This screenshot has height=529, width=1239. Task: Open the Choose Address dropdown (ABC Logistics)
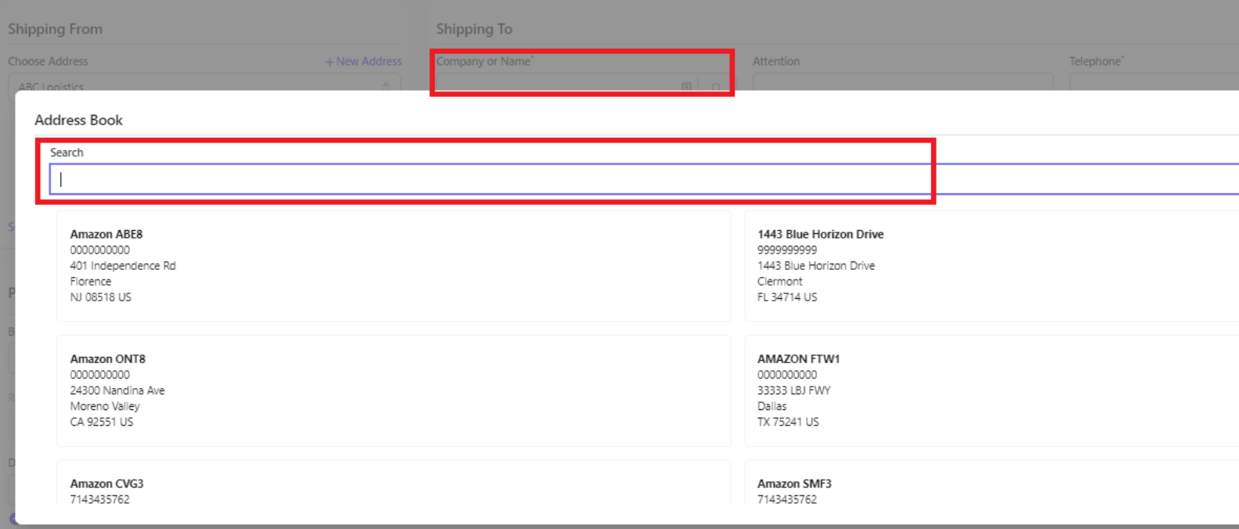pos(204,83)
